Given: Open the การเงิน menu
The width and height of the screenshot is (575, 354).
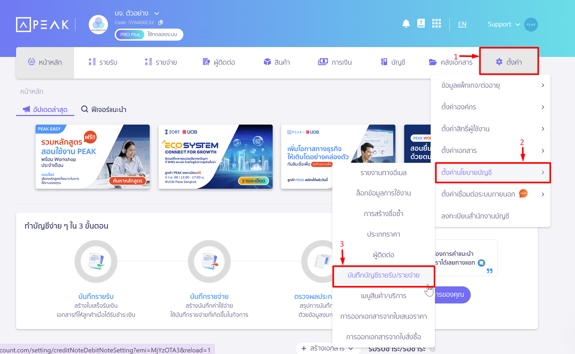Looking at the screenshot, I should pyautogui.click(x=335, y=62).
